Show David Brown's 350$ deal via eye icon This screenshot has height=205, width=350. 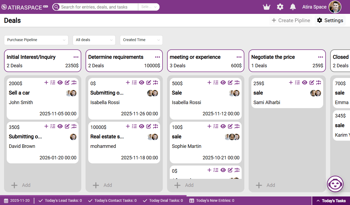tap(60, 126)
